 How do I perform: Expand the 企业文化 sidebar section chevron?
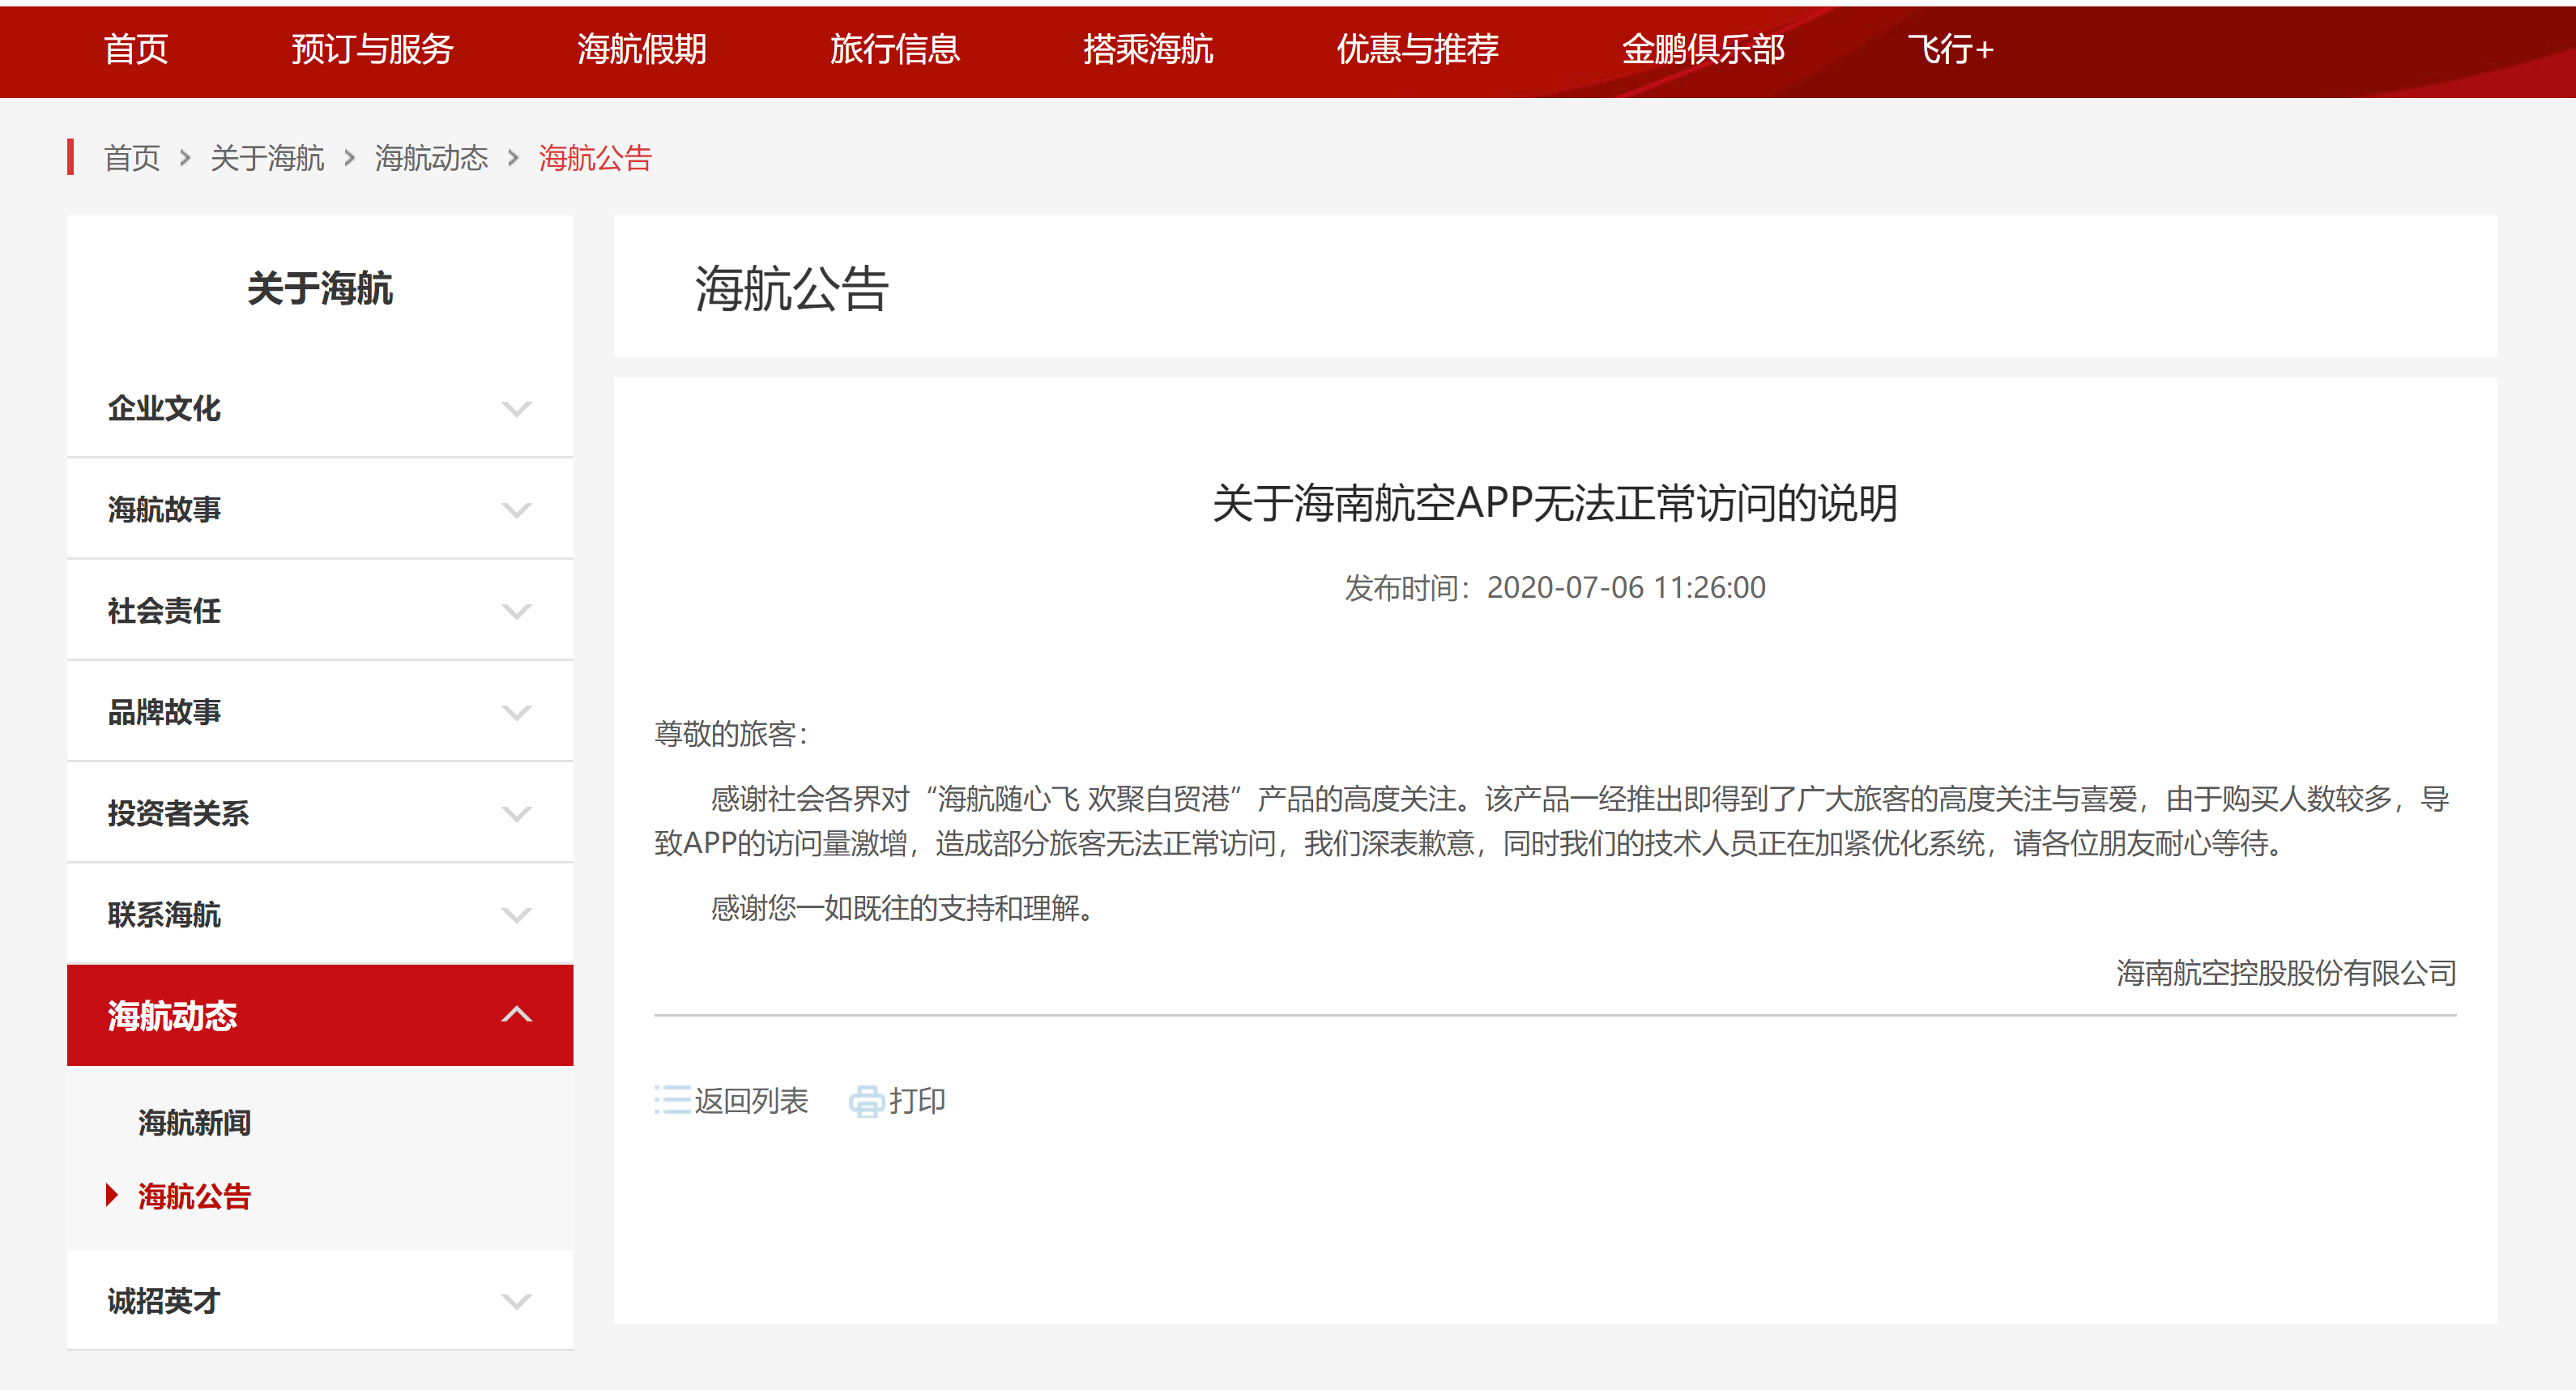516,409
